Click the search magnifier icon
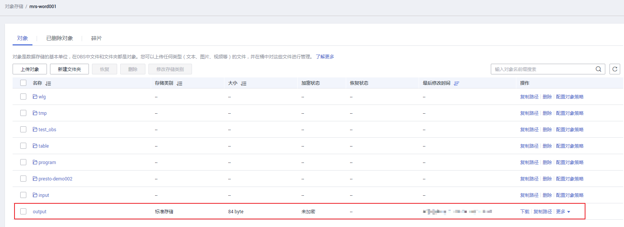This screenshot has width=624, height=227. [598, 69]
